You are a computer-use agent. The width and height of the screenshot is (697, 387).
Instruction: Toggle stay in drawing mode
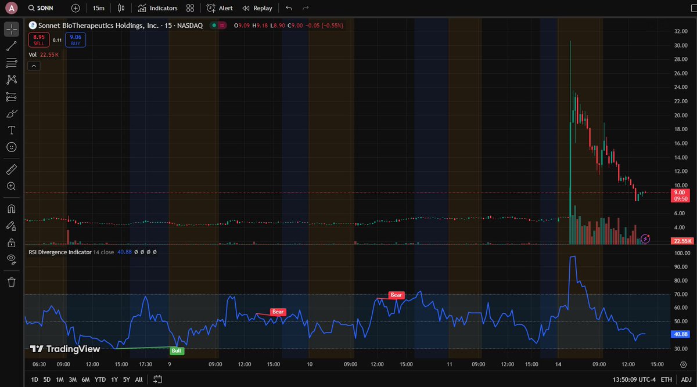coord(11,226)
